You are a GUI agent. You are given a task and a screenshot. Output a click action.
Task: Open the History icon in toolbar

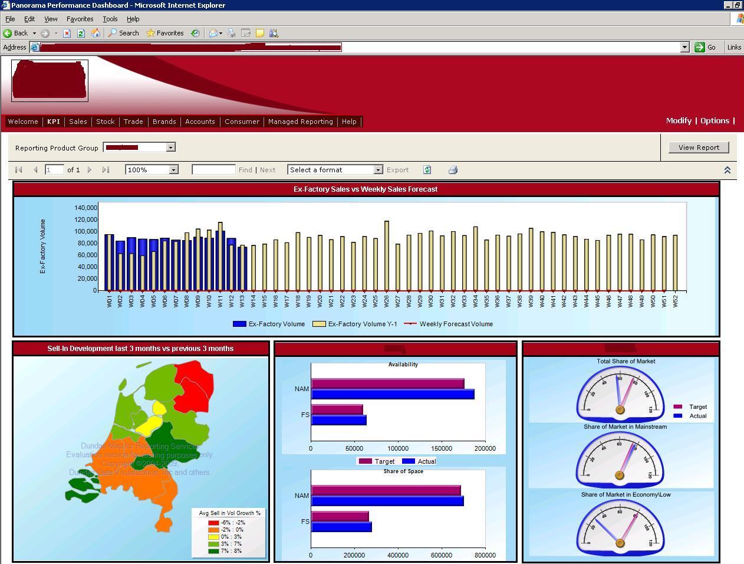(x=195, y=33)
